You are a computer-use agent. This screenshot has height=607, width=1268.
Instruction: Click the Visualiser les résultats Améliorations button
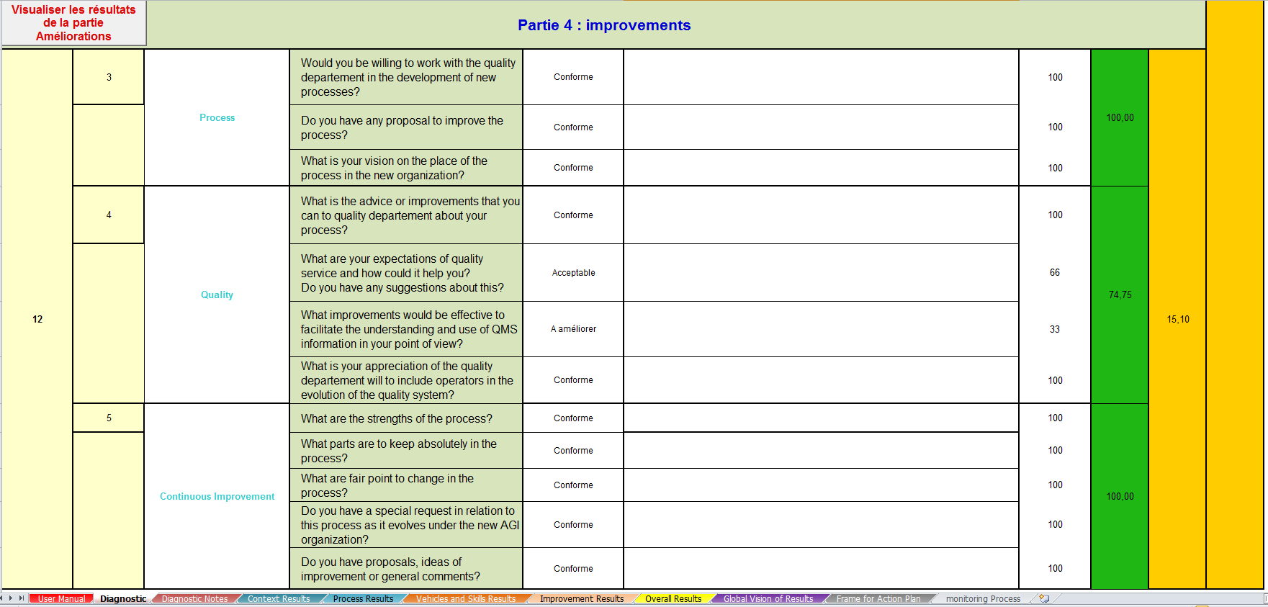[x=73, y=23]
